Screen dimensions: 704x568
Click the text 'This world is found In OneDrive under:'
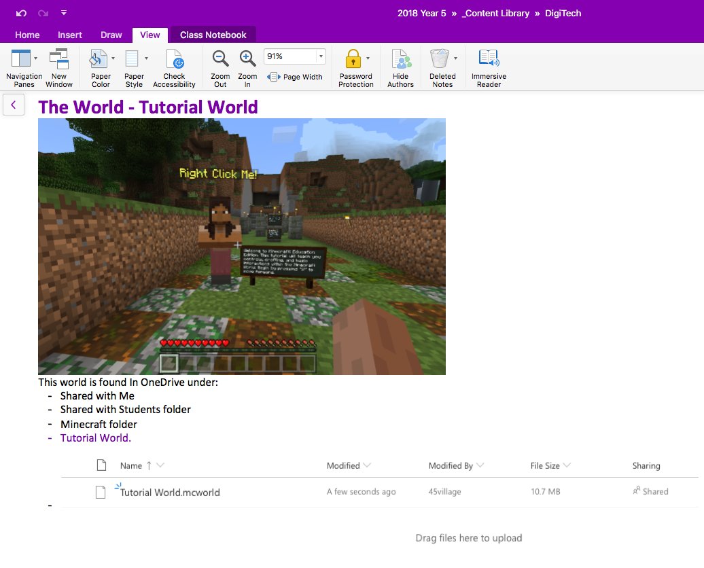point(128,383)
